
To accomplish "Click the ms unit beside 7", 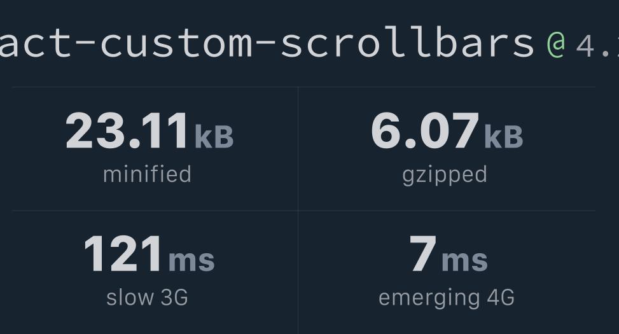I will click(464, 261).
